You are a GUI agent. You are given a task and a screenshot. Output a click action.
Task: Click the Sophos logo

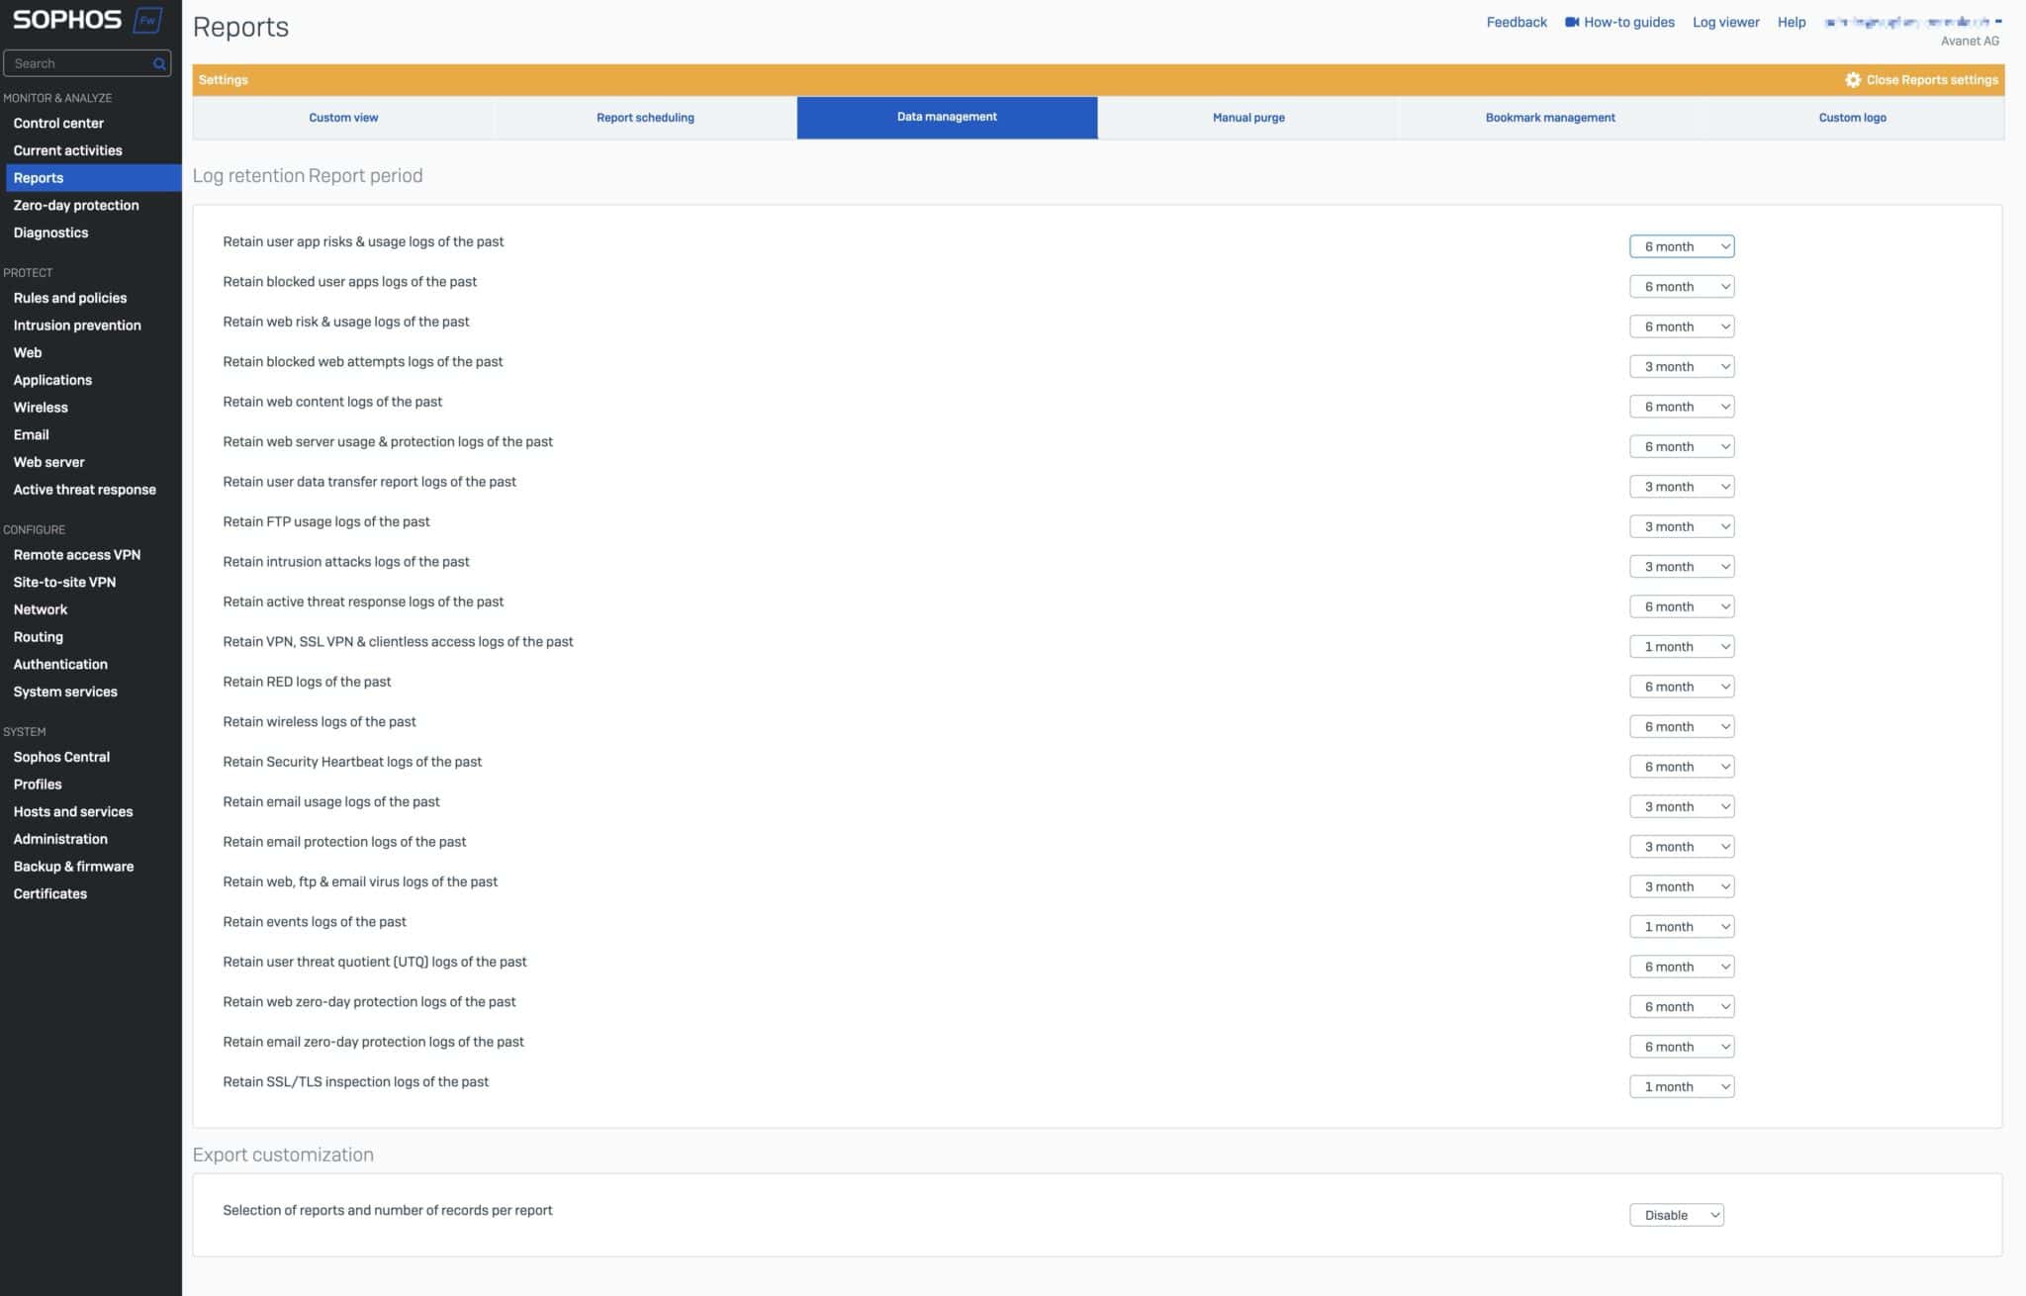(x=65, y=18)
